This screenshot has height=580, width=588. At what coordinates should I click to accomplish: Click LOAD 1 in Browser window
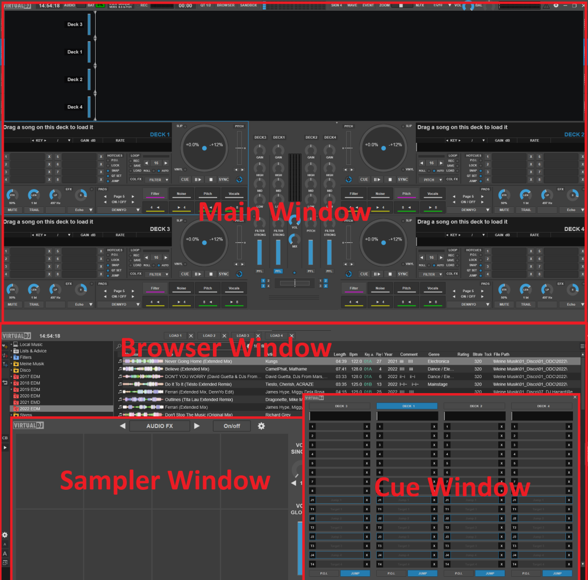click(x=175, y=335)
